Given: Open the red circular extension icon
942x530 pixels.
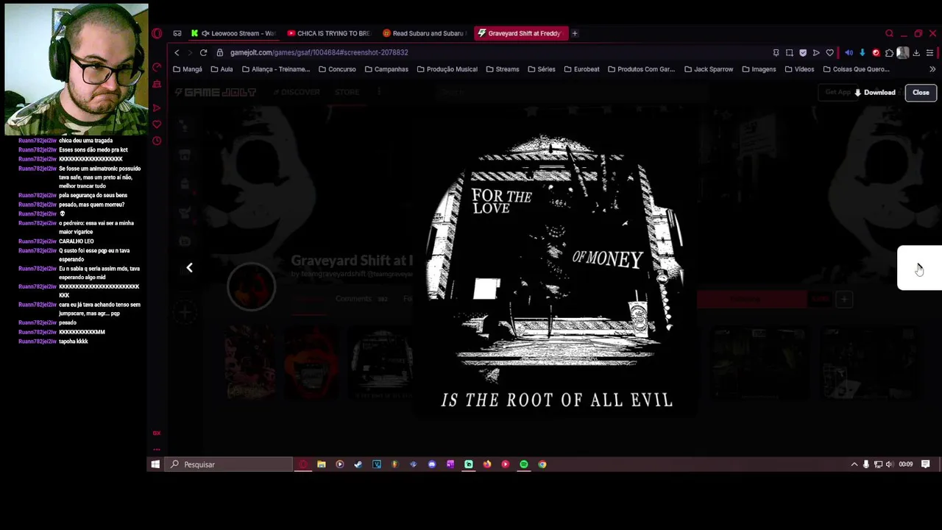Looking at the screenshot, I should tap(876, 52).
